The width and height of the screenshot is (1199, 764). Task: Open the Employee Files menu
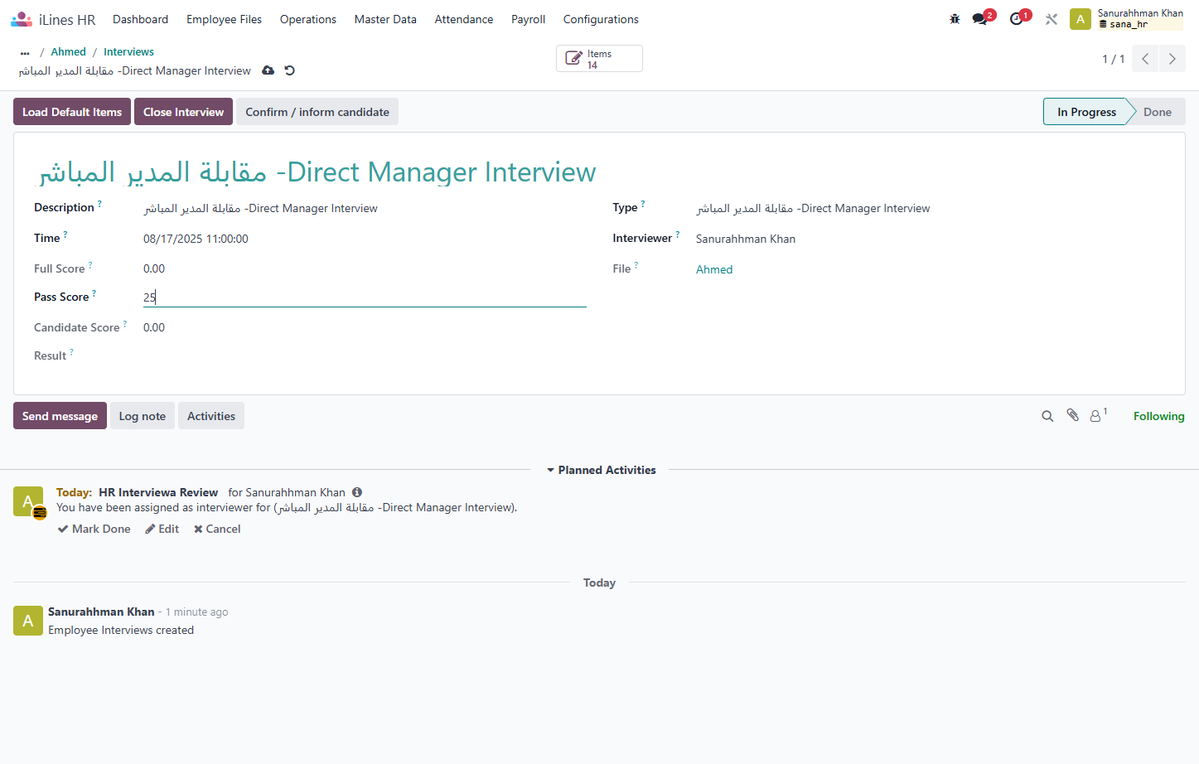(224, 19)
